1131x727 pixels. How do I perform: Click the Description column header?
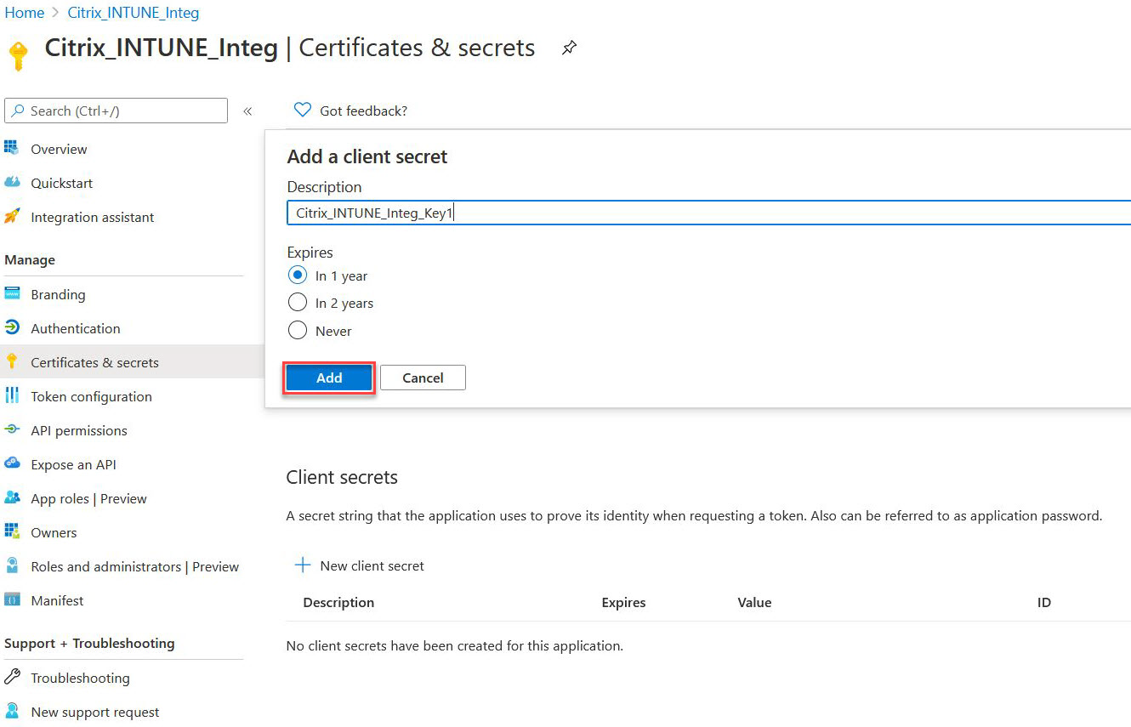click(x=338, y=602)
